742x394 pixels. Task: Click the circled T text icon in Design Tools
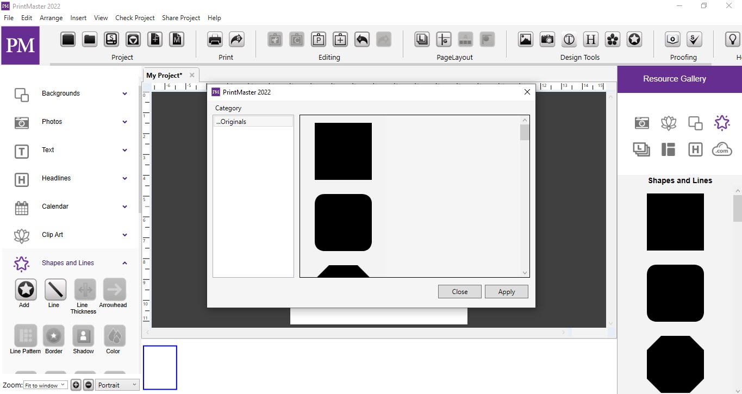(x=569, y=39)
